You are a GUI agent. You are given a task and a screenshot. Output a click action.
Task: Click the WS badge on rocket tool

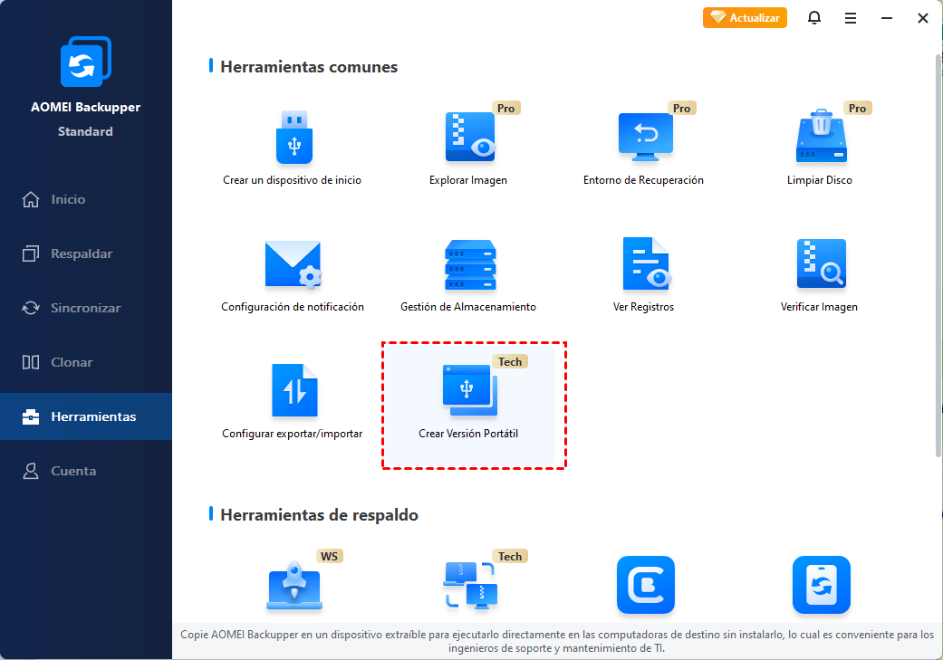[x=329, y=556]
